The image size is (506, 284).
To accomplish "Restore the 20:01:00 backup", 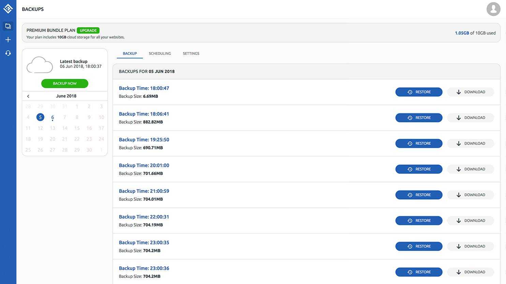I will click(x=419, y=169).
